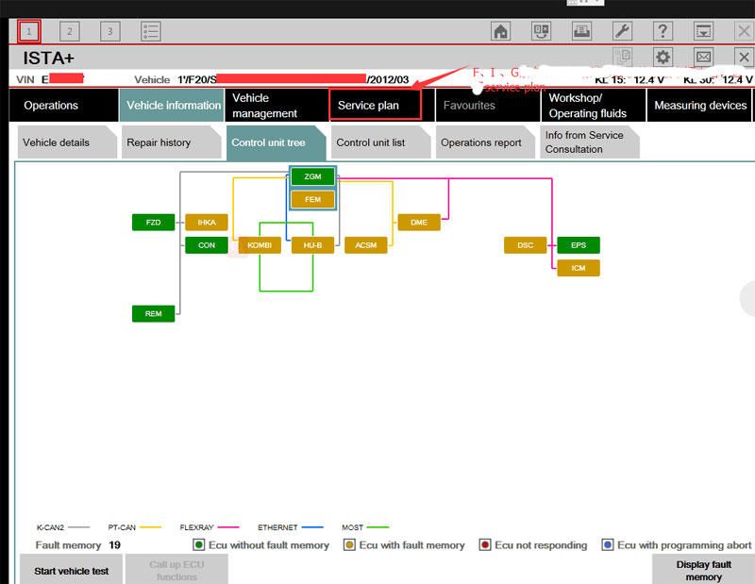Open the Operations report subtab

pos(485,142)
